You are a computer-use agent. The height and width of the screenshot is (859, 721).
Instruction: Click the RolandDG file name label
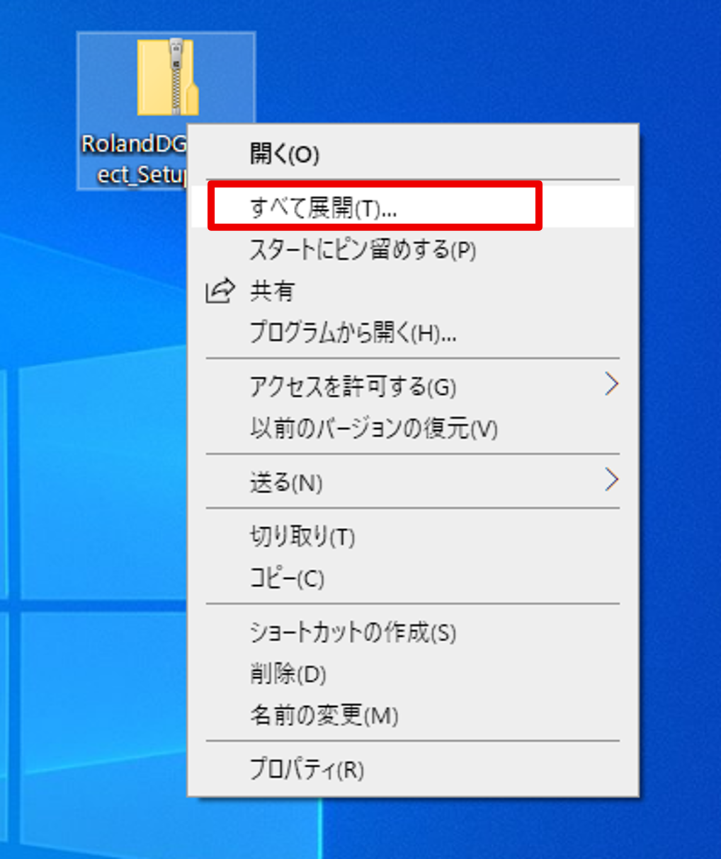134,159
